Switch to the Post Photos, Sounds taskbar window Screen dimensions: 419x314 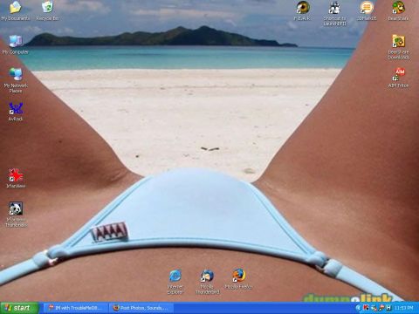(x=141, y=308)
